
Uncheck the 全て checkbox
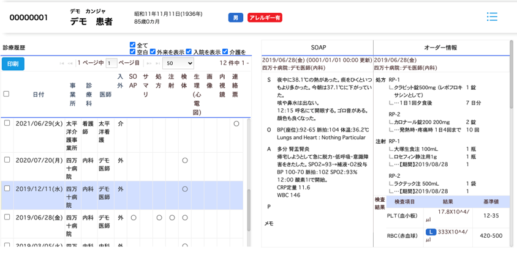tap(133, 45)
